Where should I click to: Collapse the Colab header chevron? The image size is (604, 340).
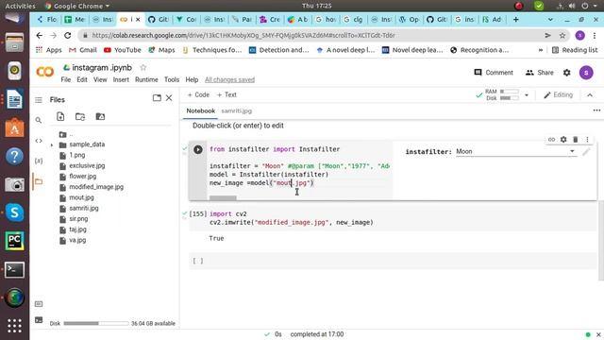point(590,95)
